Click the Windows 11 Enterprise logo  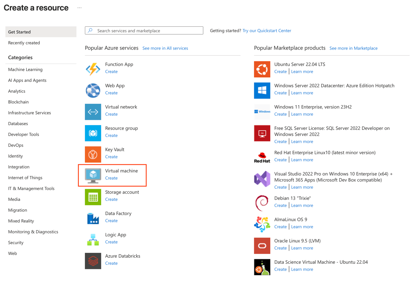262,112
